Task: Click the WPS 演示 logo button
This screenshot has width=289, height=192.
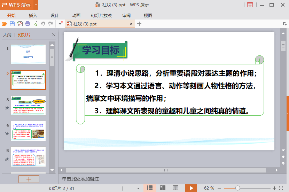Action: point(16,5)
